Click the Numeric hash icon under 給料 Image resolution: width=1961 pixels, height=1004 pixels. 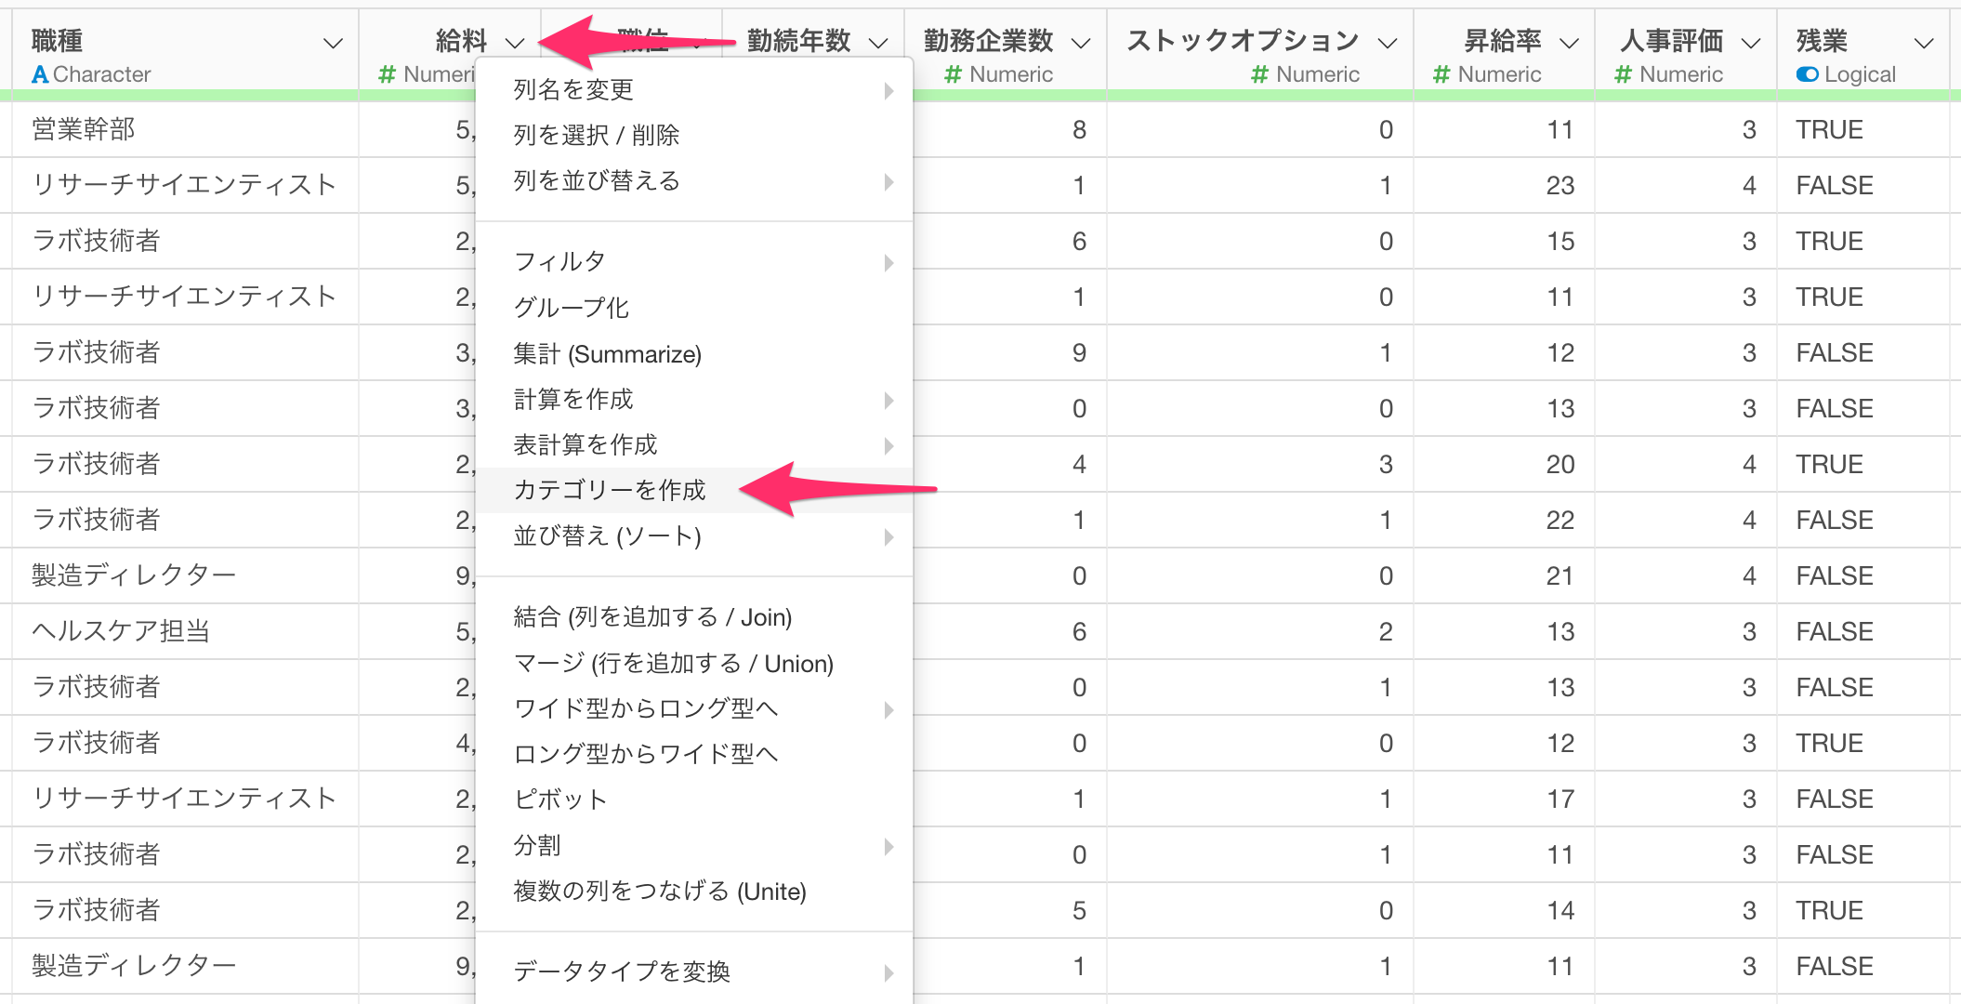pyautogui.click(x=388, y=74)
